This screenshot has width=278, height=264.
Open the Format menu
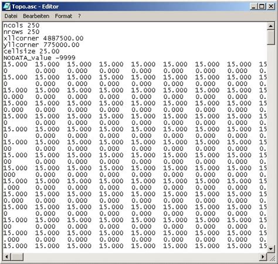(63, 16)
